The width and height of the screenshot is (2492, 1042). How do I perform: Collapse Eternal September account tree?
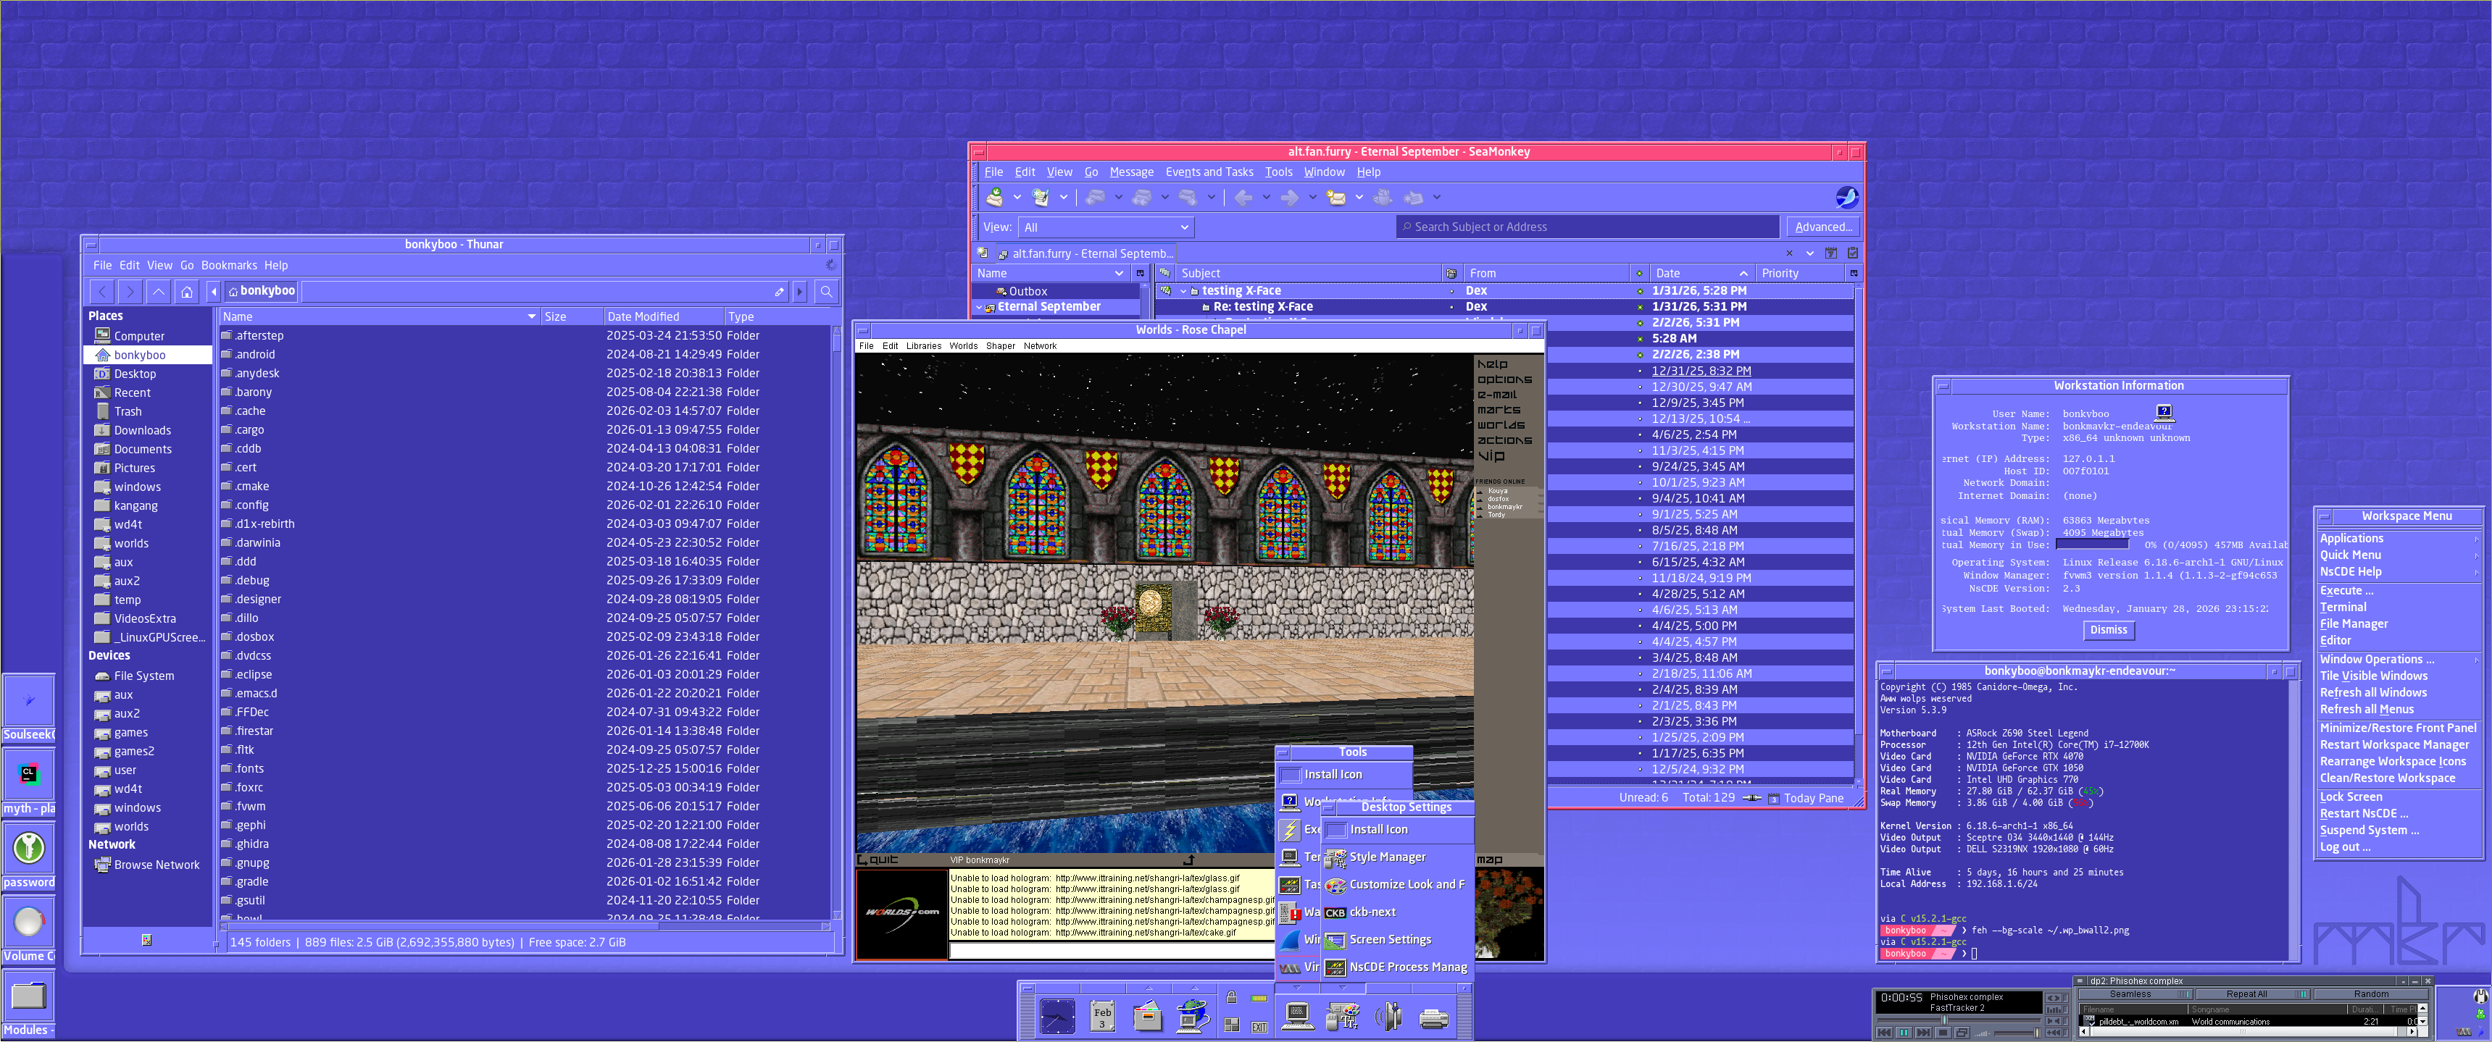(979, 307)
